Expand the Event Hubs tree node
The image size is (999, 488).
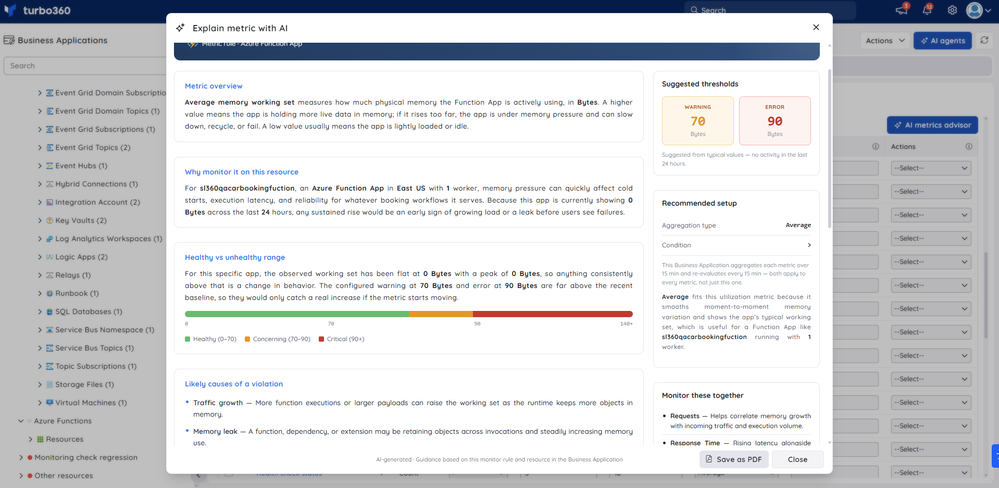point(40,166)
